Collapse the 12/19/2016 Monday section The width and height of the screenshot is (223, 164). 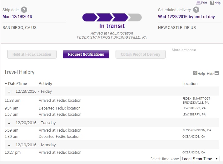tap(9, 145)
